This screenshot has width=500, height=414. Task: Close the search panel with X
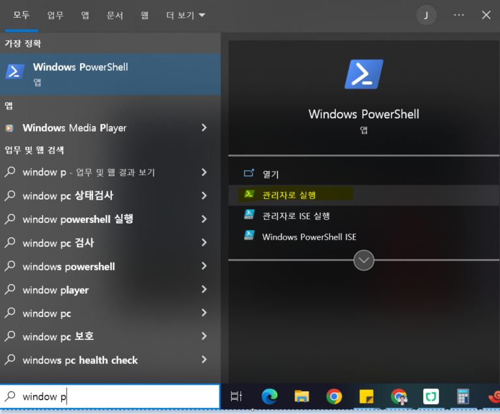486,15
